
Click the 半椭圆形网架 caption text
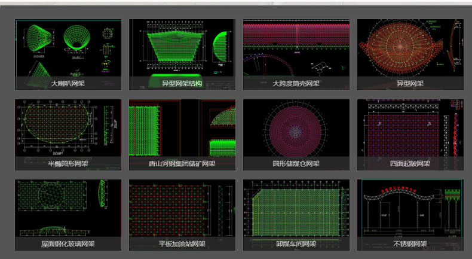pyautogui.click(x=68, y=164)
